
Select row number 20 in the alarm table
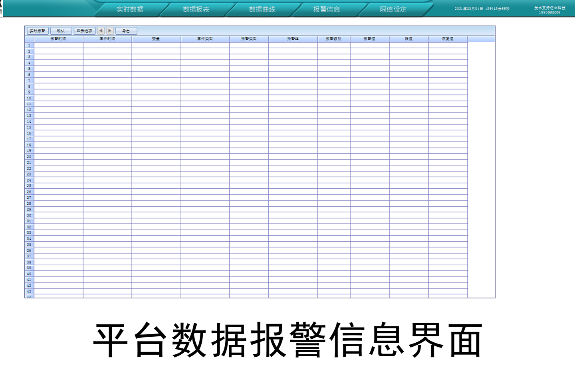(29, 157)
